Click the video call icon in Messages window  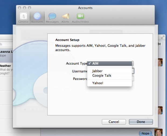pos(159,44)
